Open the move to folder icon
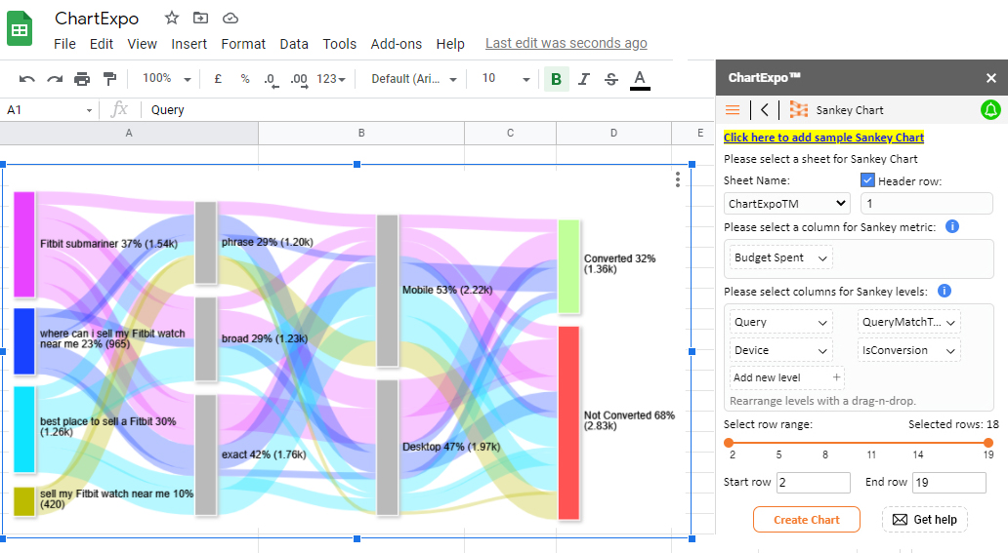 [200, 18]
